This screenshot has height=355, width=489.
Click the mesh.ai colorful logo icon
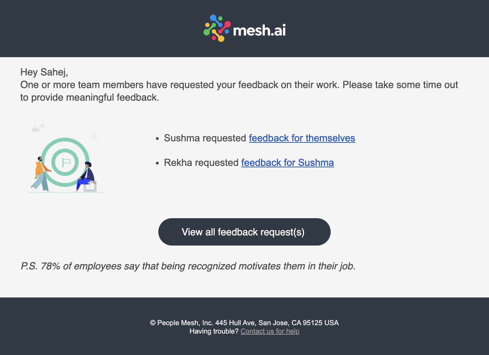pyautogui.click(x=217, y=28)
